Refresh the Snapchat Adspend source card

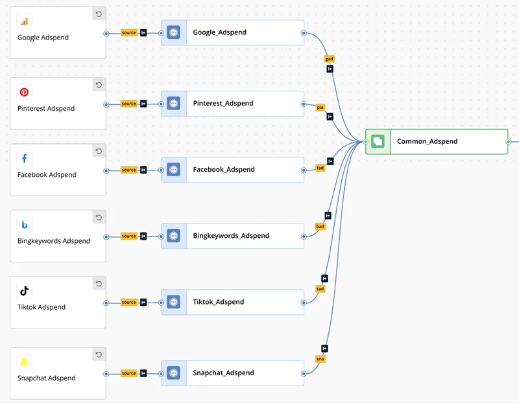tap(99, 354)
